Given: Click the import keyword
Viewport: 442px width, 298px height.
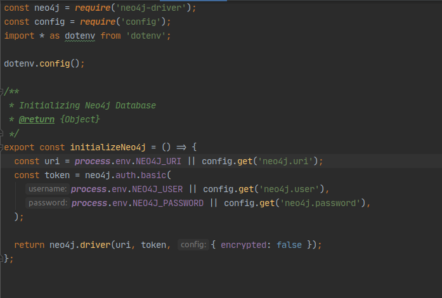Looking at the screenshot, I should click(x=19, y=36).
